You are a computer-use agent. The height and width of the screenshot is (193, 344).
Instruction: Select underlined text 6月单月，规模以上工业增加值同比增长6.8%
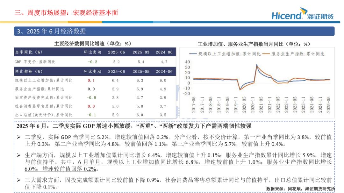coord(139,162)
